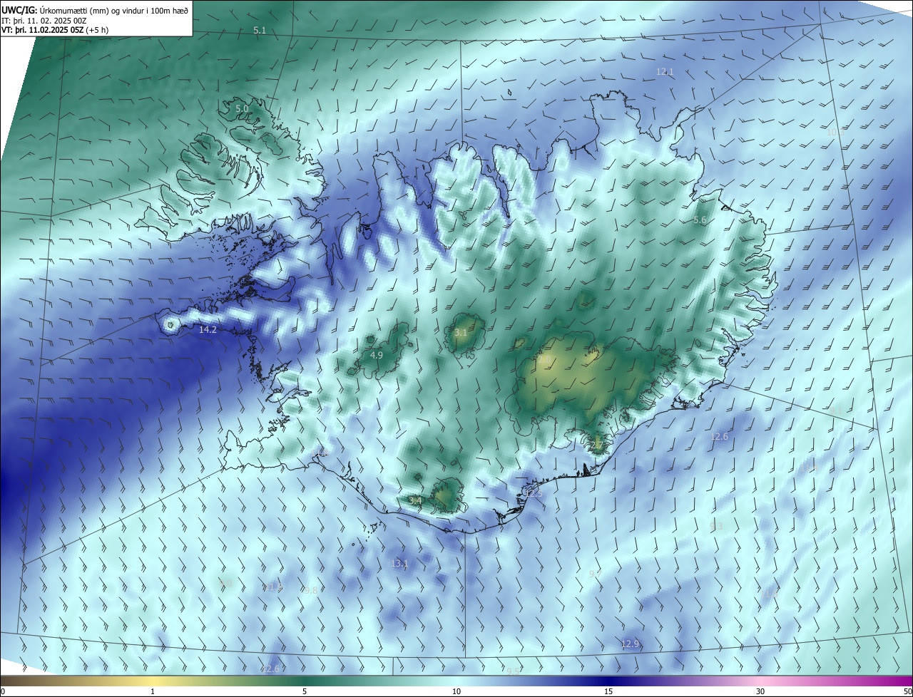Click the 9.5 value label
This screenshot has height=697, width=913.
513,671
